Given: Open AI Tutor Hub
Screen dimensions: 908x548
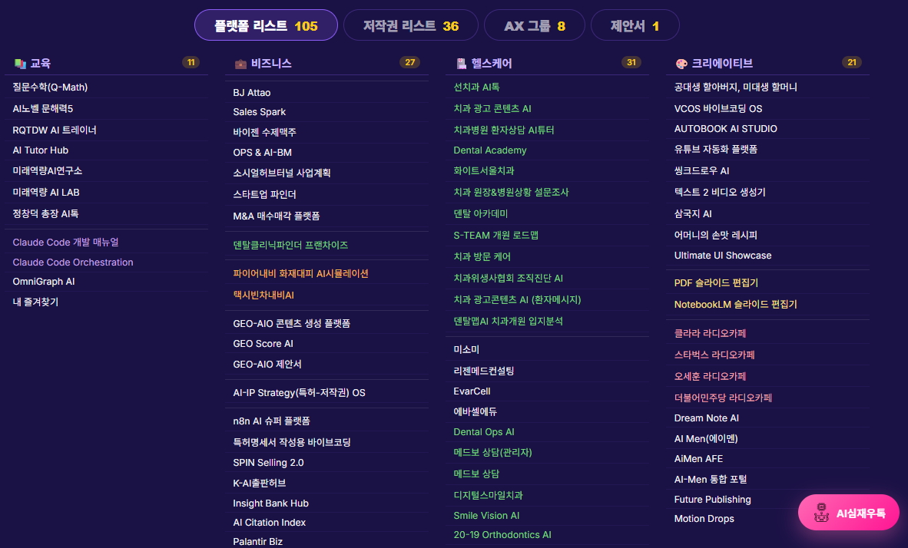Looking at the screenshot, I should (x=41, y=150).
